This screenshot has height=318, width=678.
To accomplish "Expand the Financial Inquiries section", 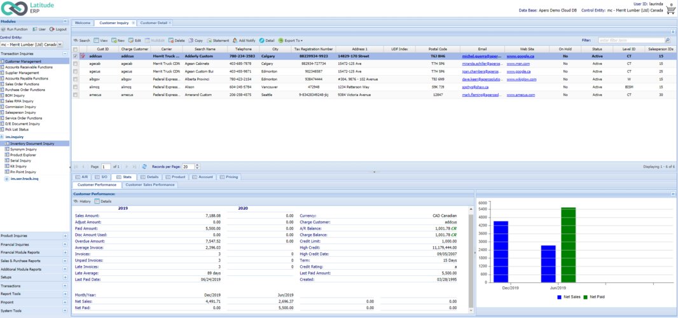I will point(65,244).
